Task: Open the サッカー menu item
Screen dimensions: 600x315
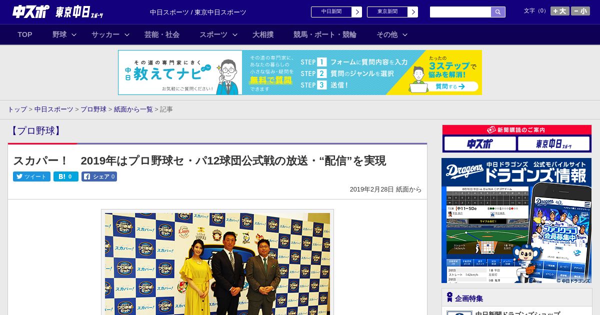Action: pos(105,34)
